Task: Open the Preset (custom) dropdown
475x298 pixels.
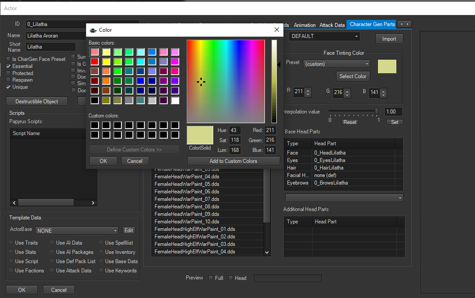Action: (x=336, y=64)
